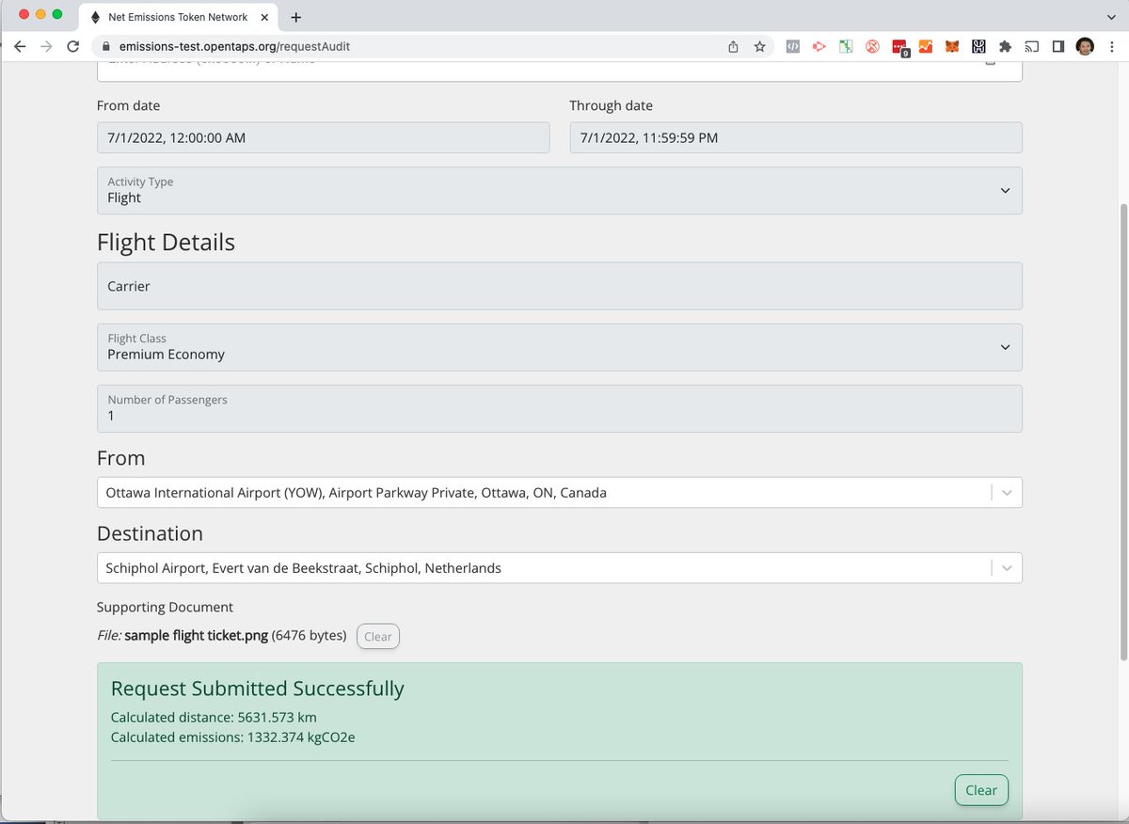Open the Chrome profile avatar
Viewport: 1129px width, 824px height.
point(1085,46)
